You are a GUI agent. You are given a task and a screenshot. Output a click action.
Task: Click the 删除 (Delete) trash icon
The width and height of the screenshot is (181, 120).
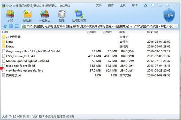[62, 14]
